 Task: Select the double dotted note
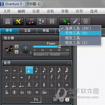click(x=14, y=85)
